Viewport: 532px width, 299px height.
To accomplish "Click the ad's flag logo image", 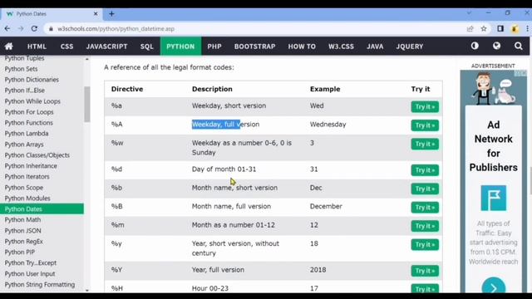I will point(493,198).
